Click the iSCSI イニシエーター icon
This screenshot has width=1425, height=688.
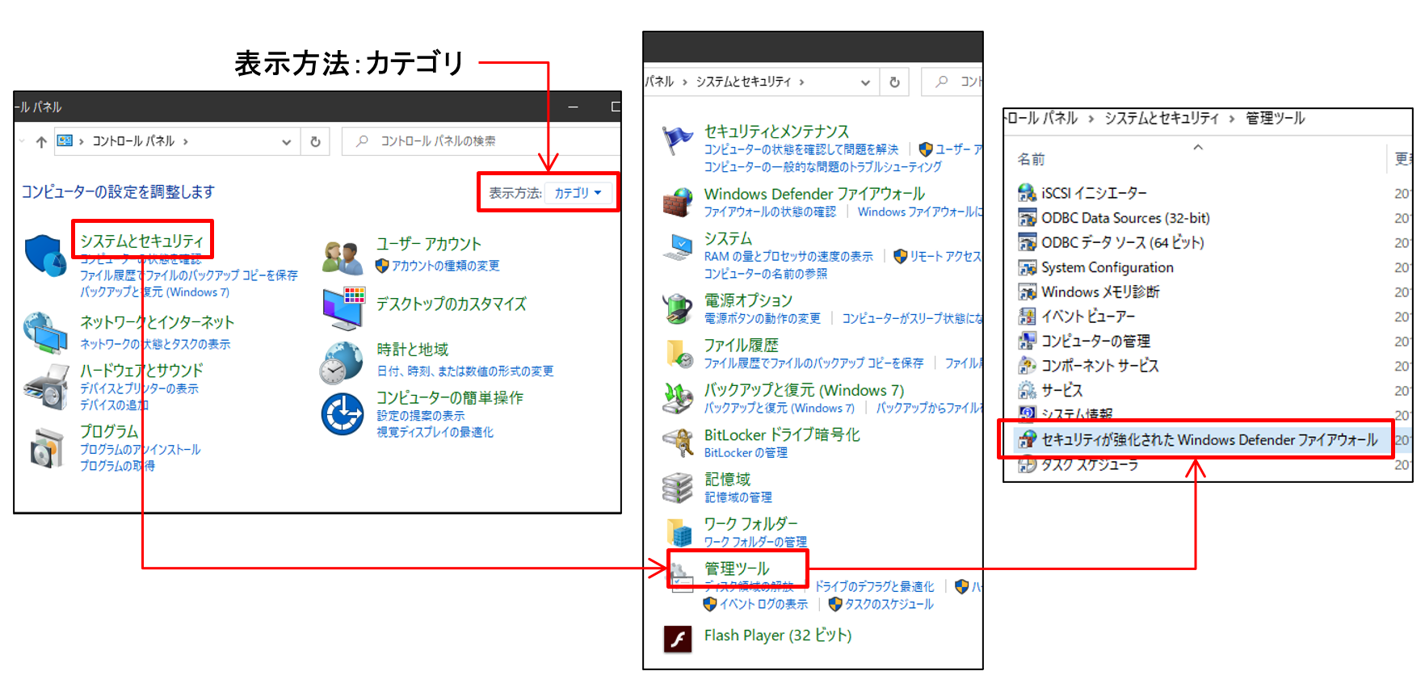[x=1027, y=193]
